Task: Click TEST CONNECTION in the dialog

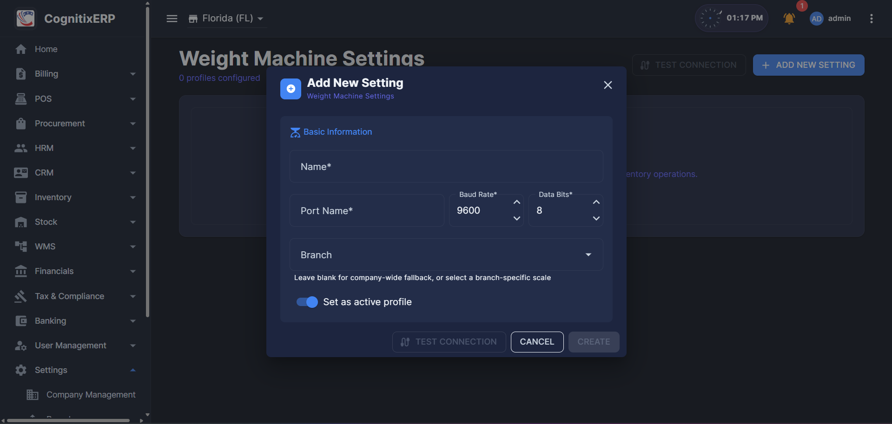Action: (x=449, y=342)
